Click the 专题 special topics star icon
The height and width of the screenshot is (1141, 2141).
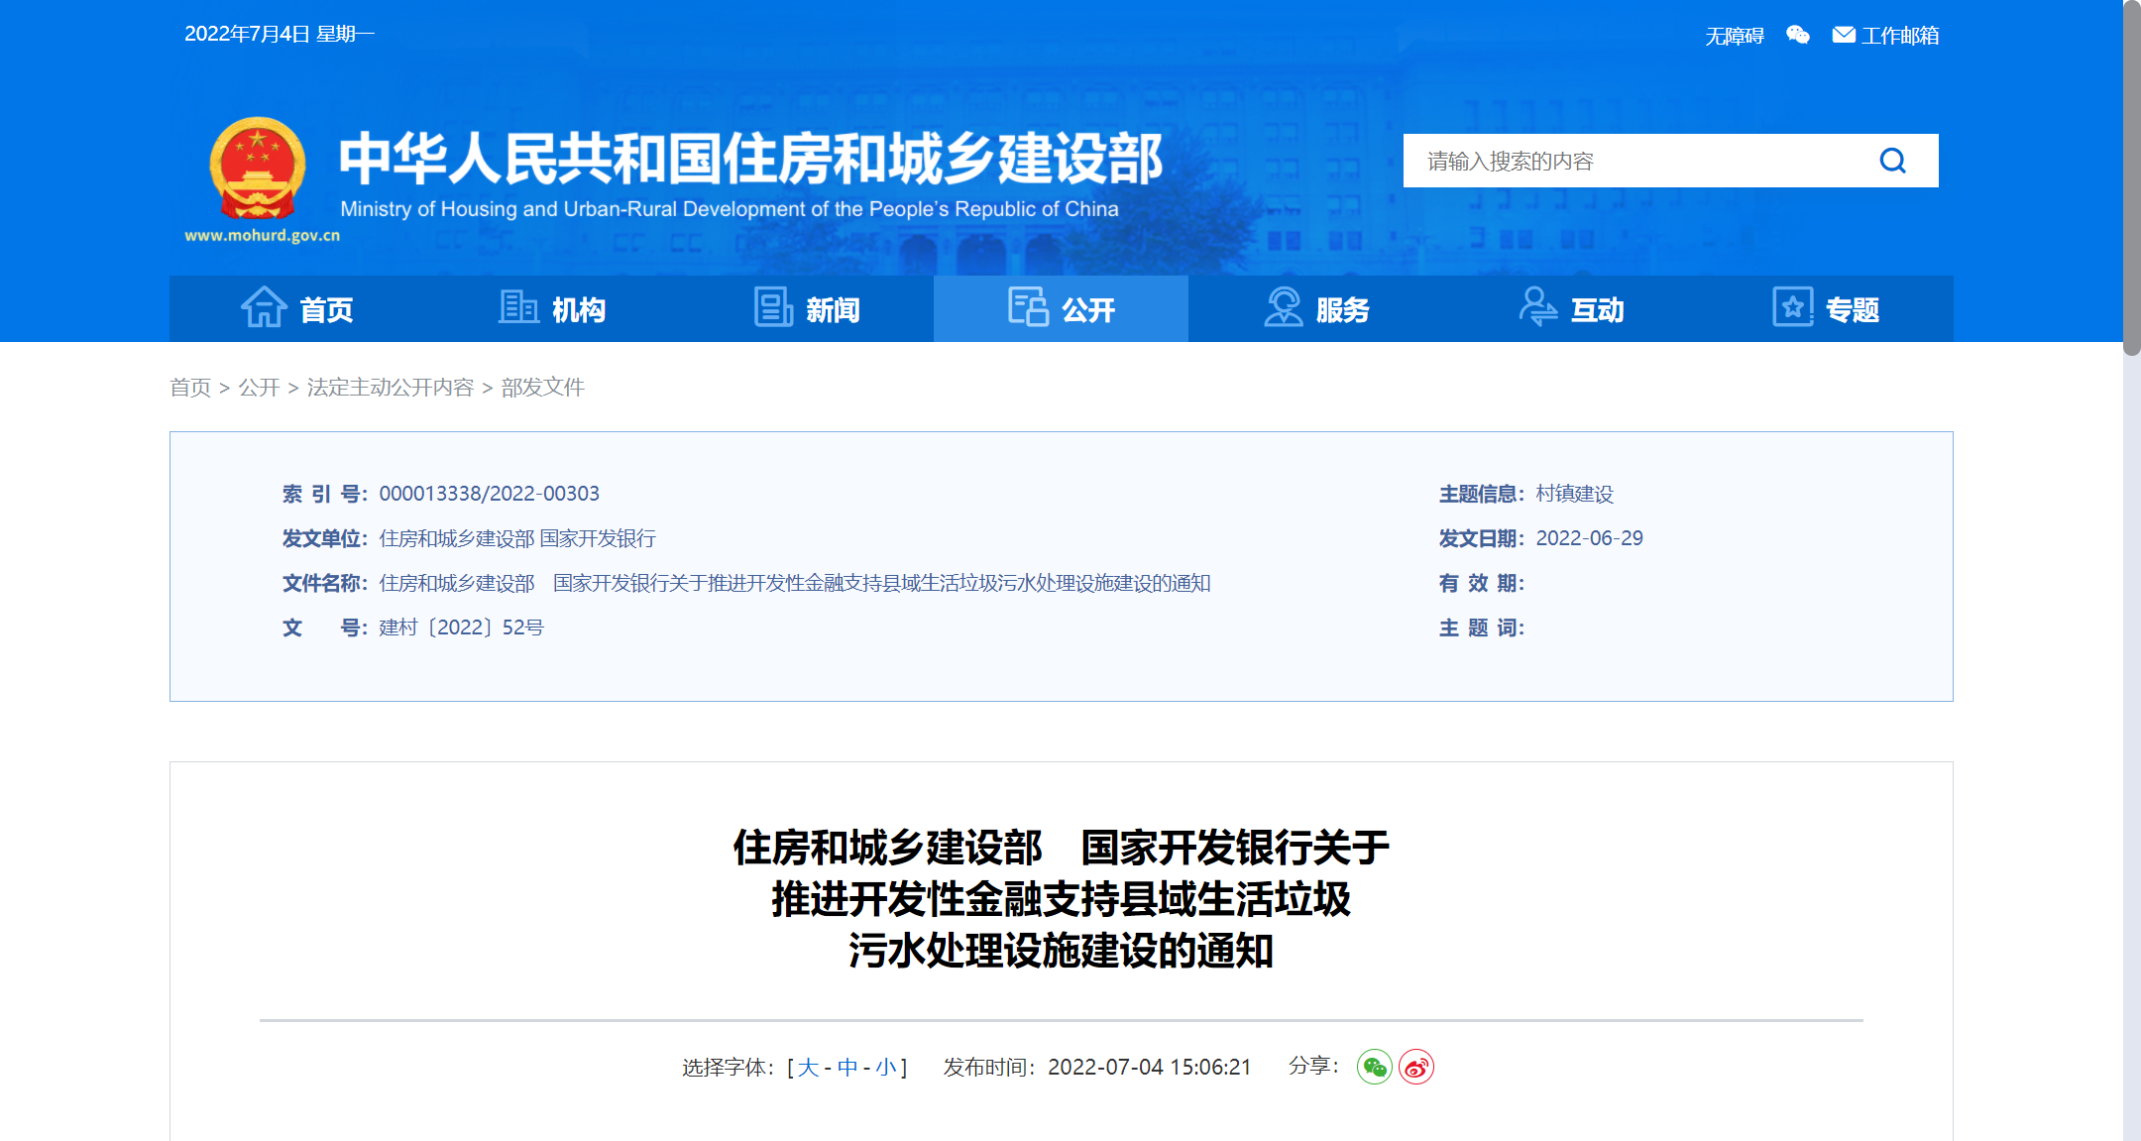(1792, 308)
